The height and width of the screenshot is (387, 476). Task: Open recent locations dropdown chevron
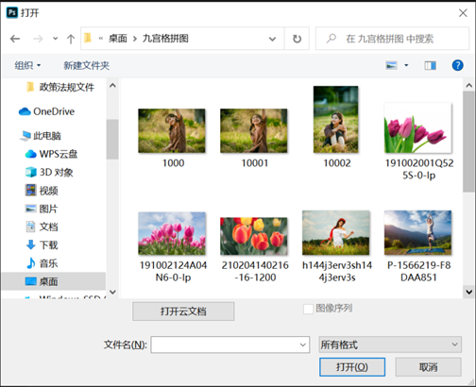[55, 39]
